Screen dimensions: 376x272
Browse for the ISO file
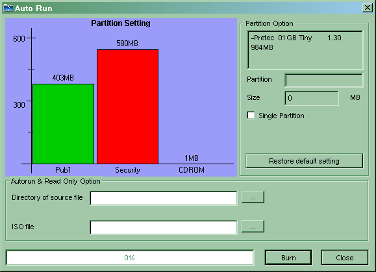click(253, 226)
